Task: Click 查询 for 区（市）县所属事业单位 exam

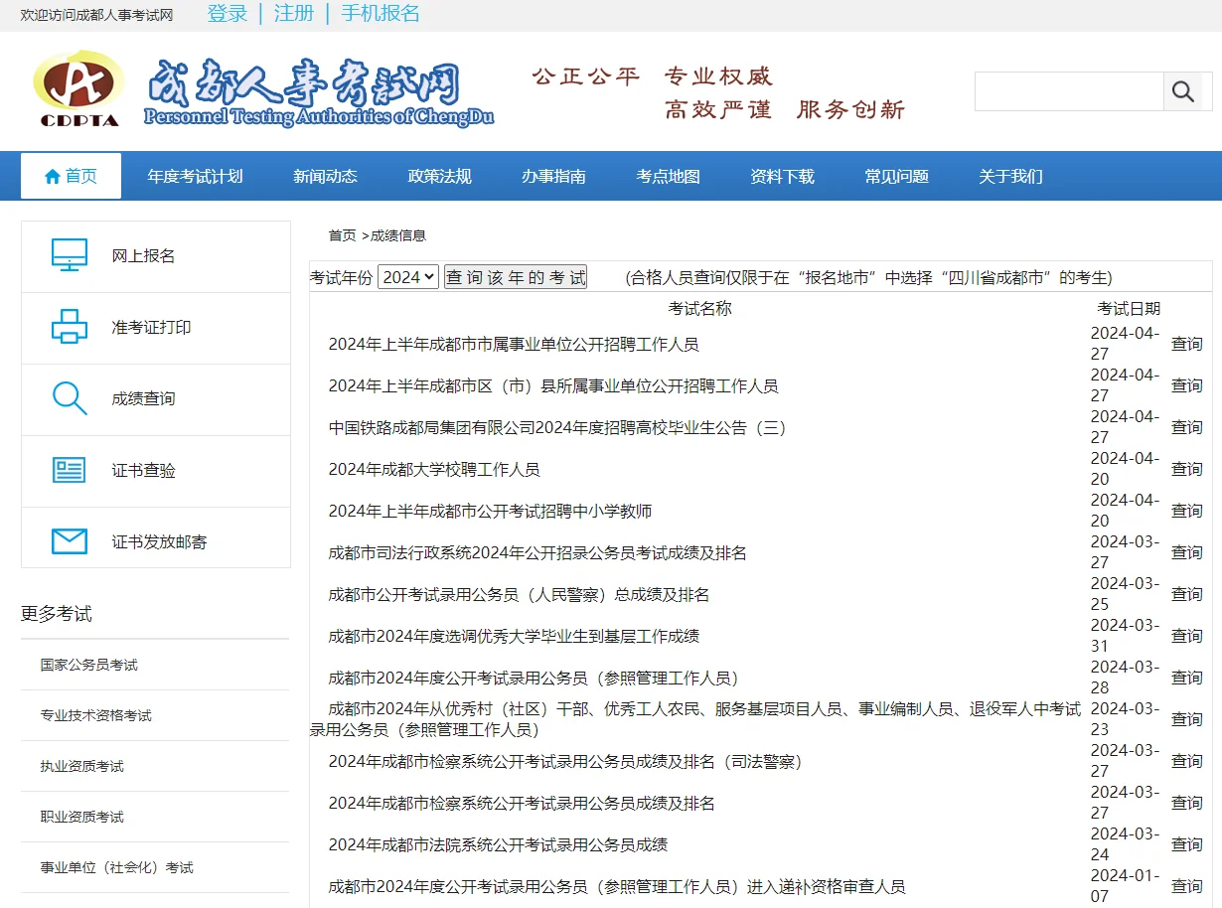Action: pyautogui.click(x=1186, y=385)
